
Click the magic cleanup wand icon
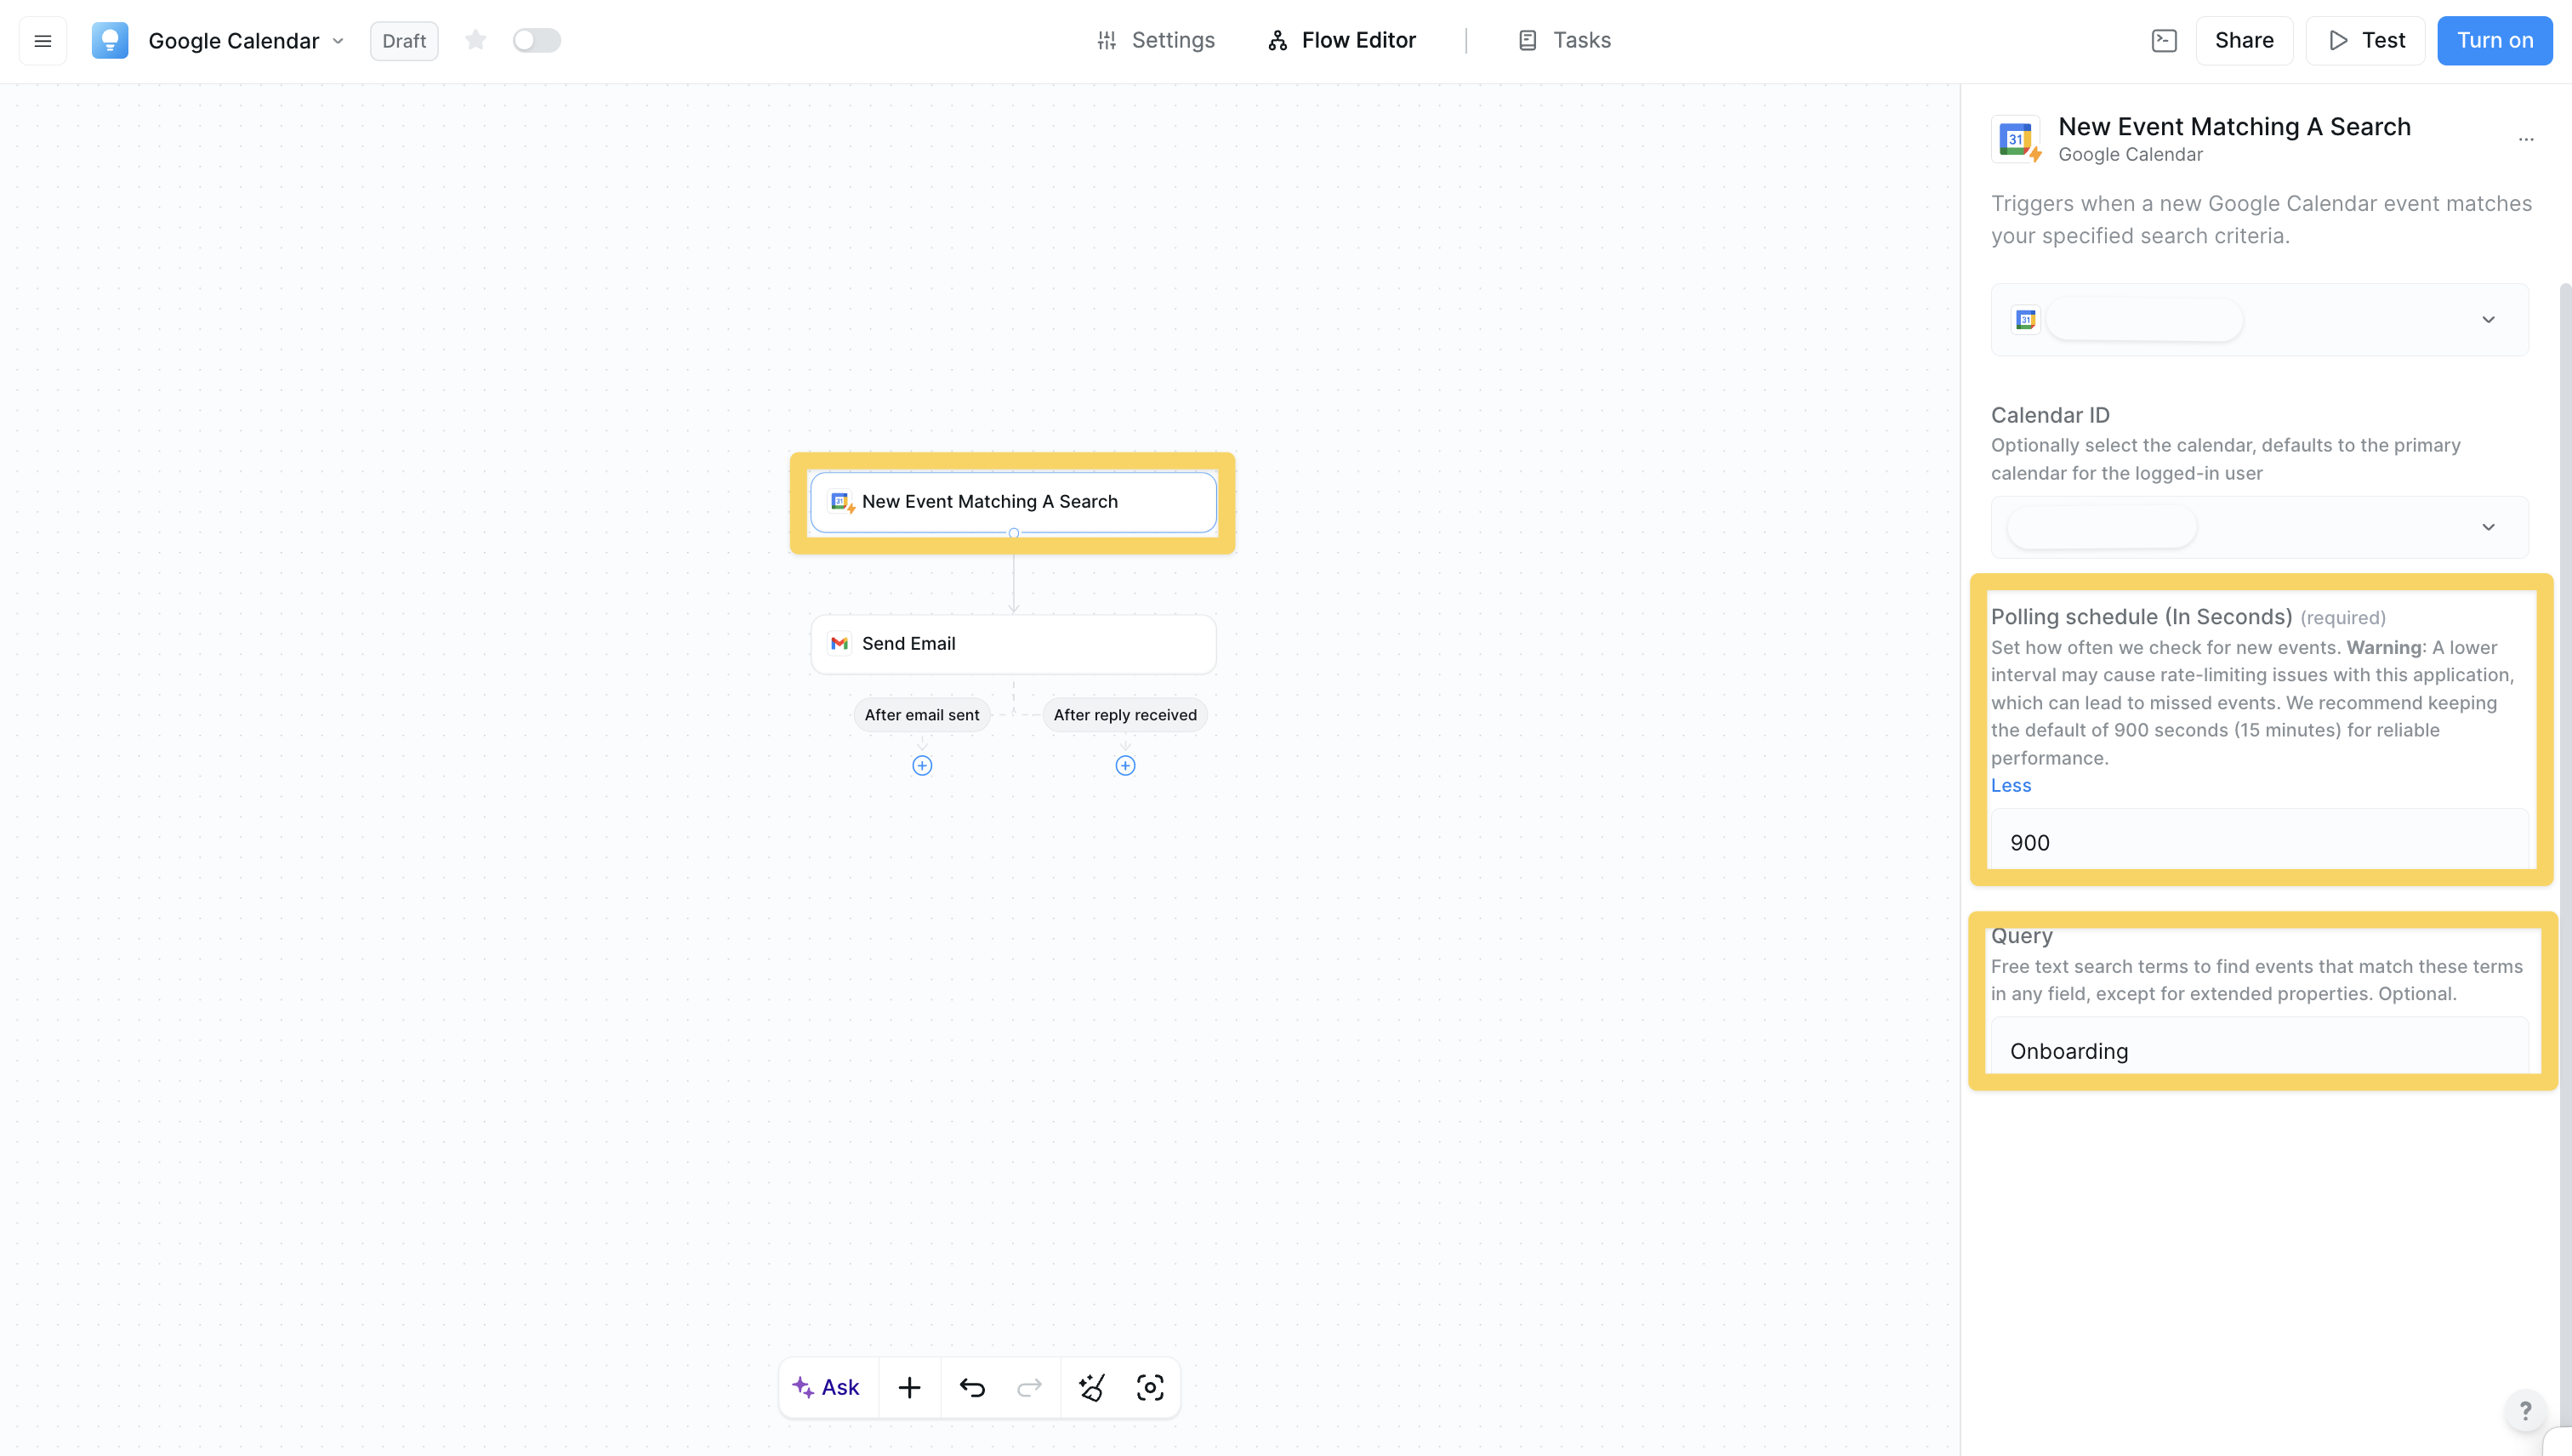pyautogui.click(x=1091, y=1387)
